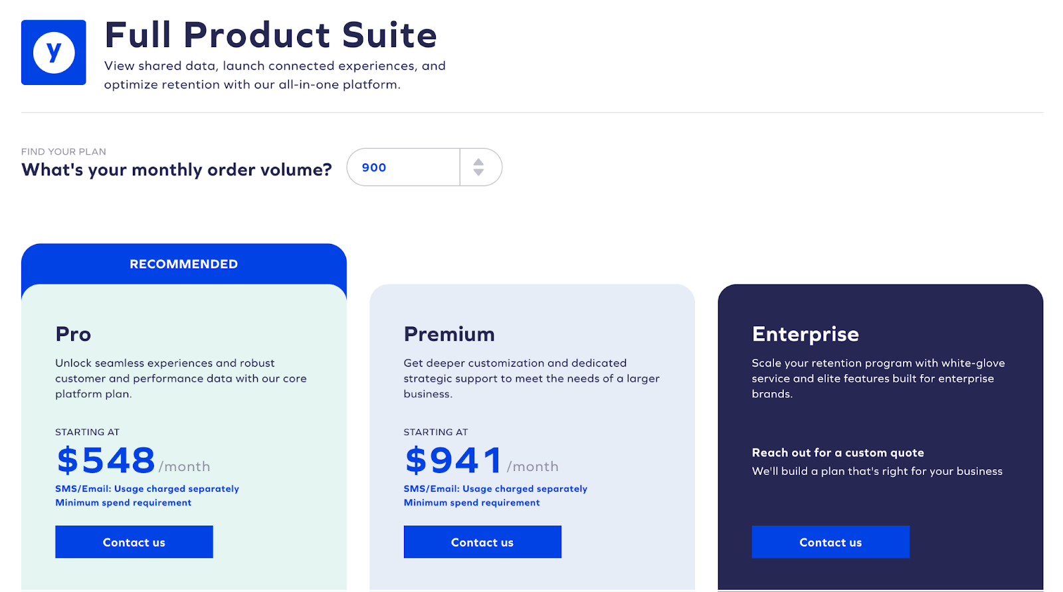Click the Yotpo logo icon
This screenshot has height=592, width=1063.
click(53, 52)
